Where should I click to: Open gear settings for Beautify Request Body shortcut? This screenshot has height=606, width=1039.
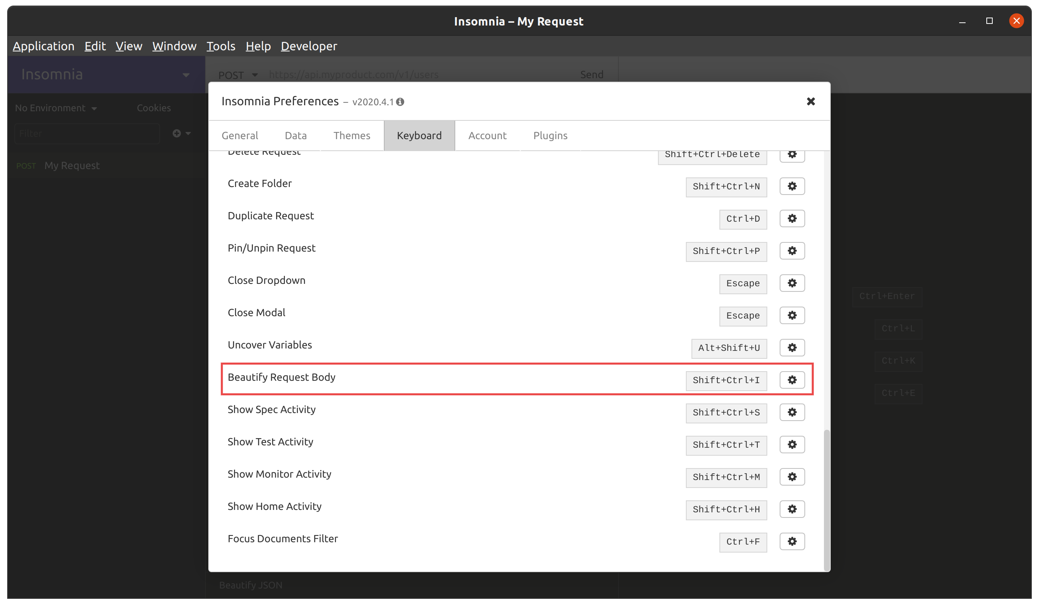click(x=792, y=380)
